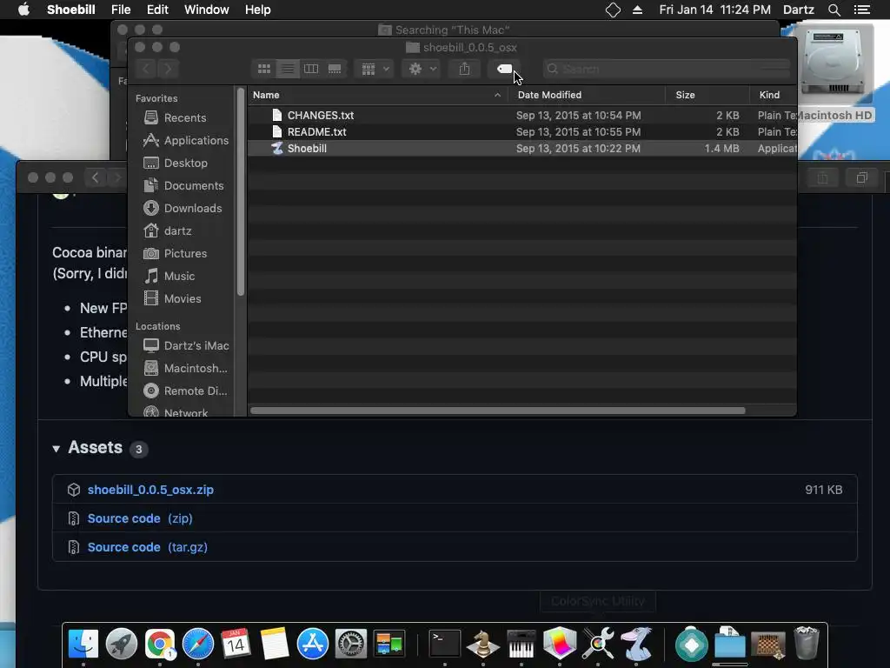Viewport: 890px width, 668px height.
Task: Download Source code (zip)
Action: point(140,518)
